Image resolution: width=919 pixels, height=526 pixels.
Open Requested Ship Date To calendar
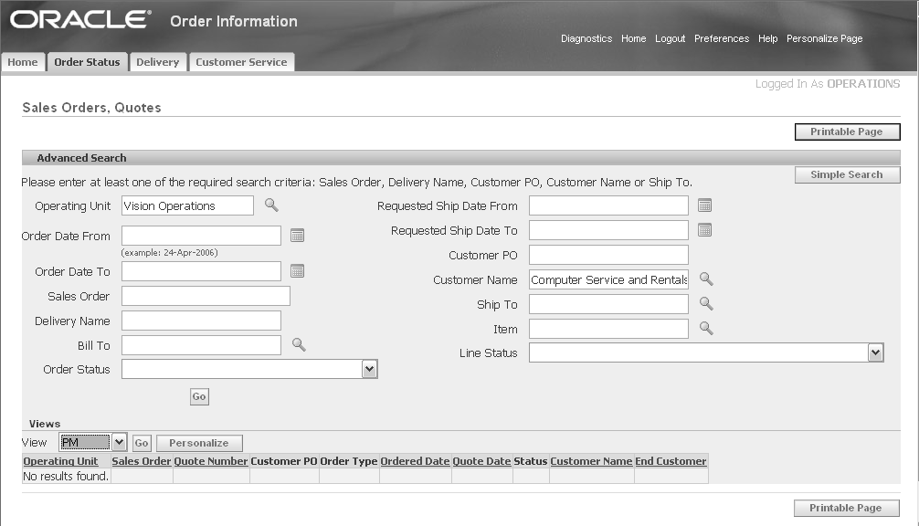704,230
